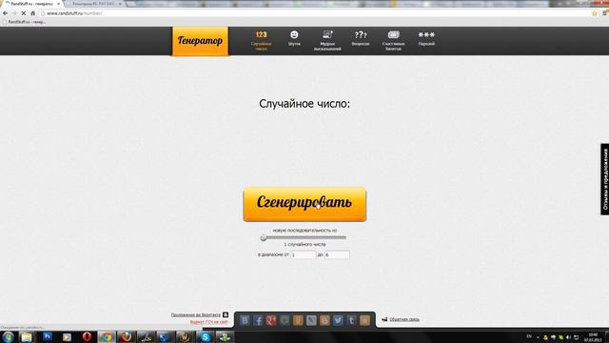This screenshot has height=343, width=609.
Task: Share via the orange Blogger icon
Action: 324,320
